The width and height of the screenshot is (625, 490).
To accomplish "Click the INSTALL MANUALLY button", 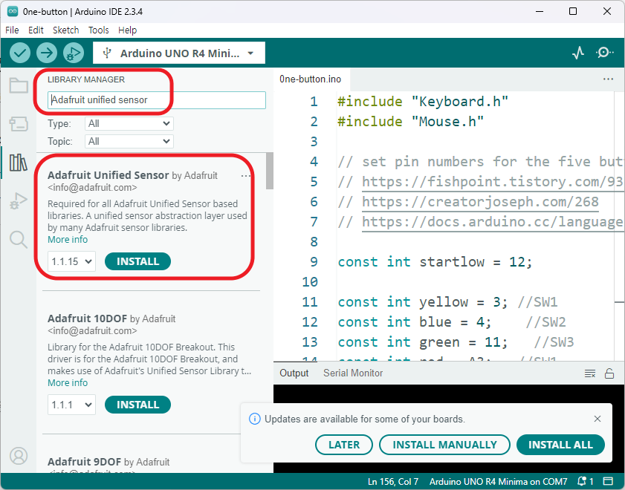I will [x=445, y=445].
